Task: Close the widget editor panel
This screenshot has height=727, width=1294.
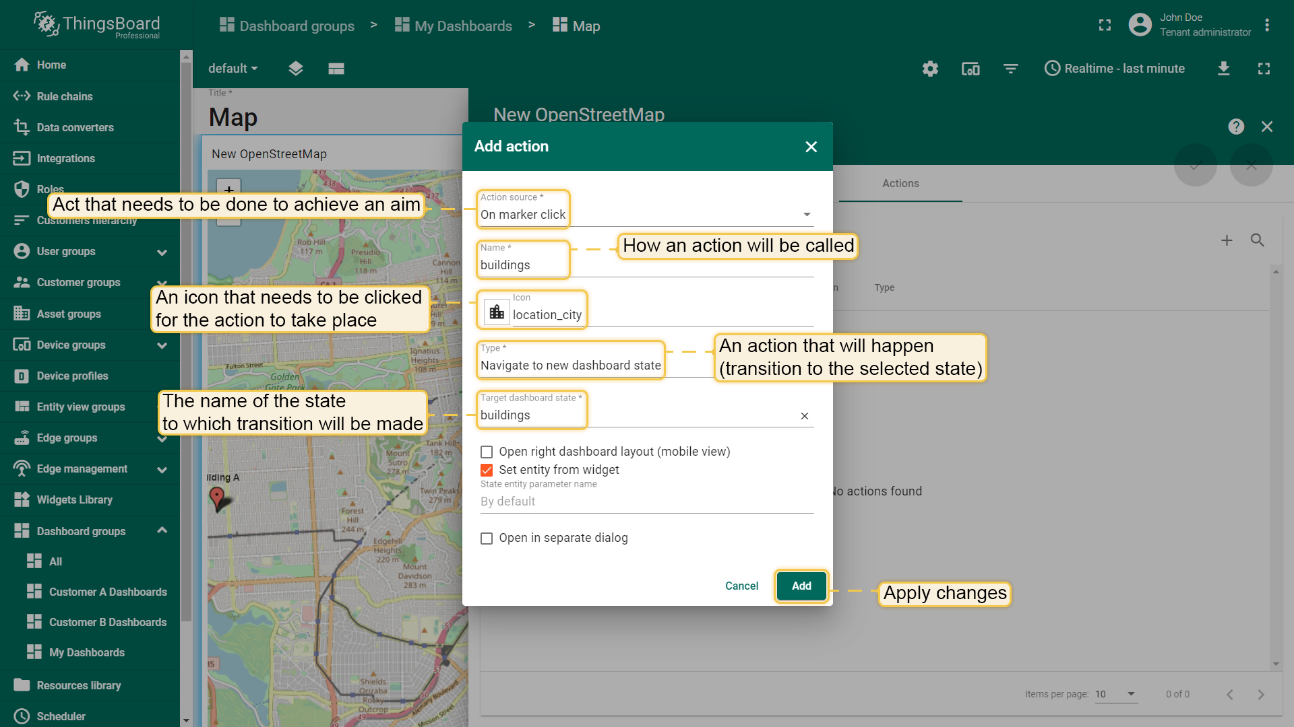Action: pos(1267,127)
